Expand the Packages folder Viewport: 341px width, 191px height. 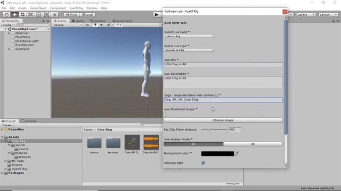(2, 173)
